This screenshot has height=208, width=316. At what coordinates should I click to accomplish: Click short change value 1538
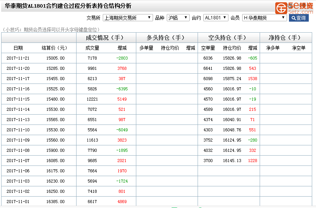click(x=252, y=79)
